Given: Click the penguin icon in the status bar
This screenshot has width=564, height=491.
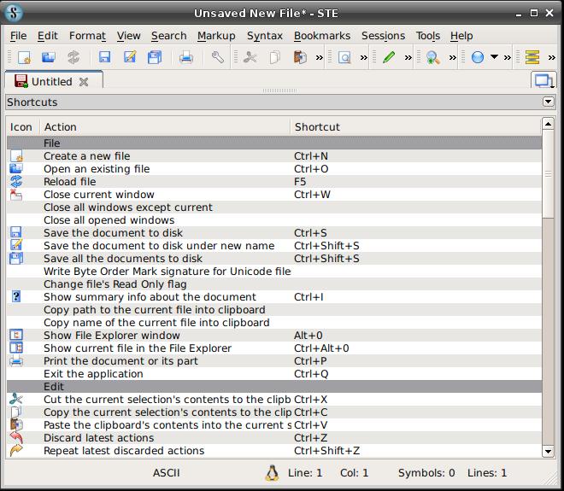Looking at the screenshot, I should (272, 473).
